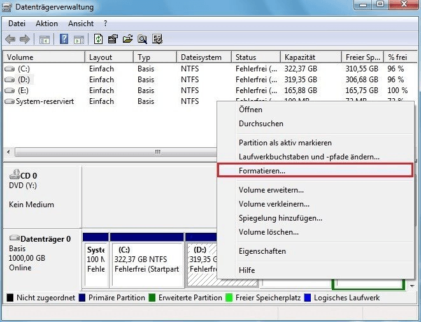Open the Datei menu

tap(17, 24)
